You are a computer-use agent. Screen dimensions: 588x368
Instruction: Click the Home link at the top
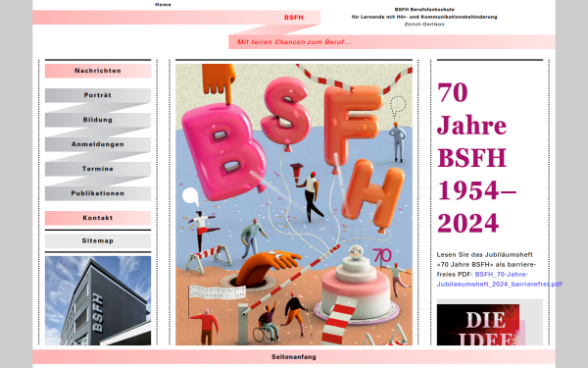click(163, 5)
